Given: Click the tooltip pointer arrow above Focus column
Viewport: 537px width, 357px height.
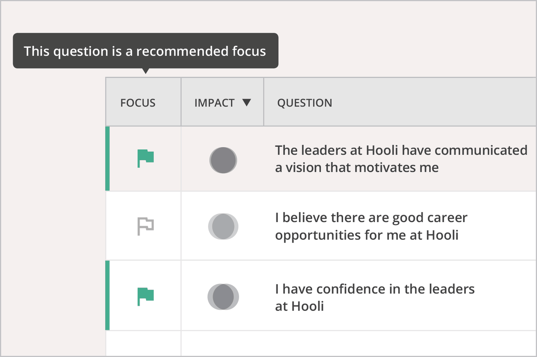Looking at the screenshot, I should coord(146,71).
